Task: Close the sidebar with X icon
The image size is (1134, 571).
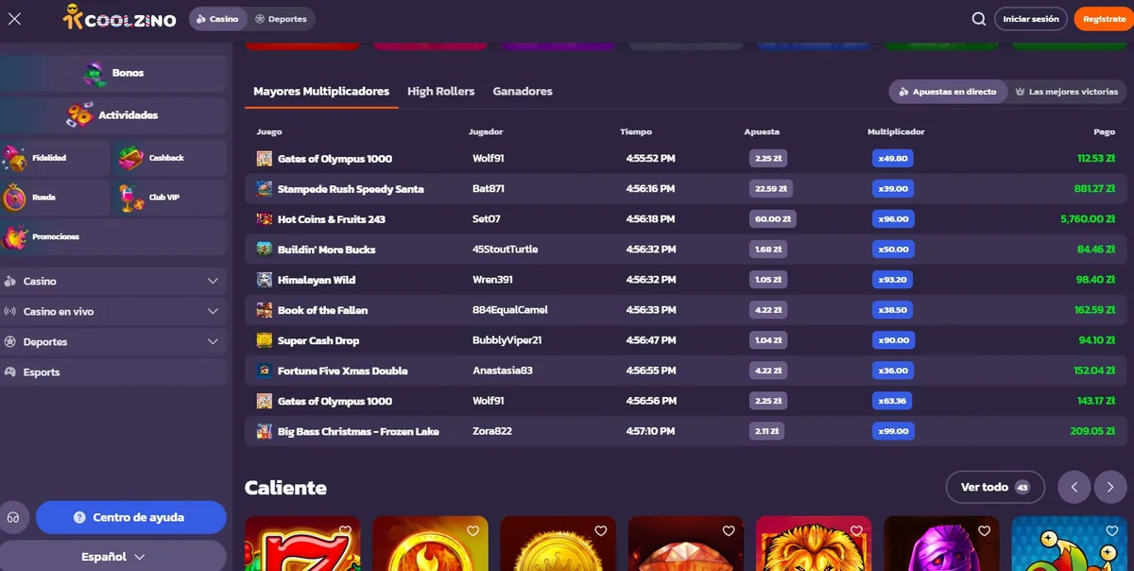Action: tap(14, 19)
